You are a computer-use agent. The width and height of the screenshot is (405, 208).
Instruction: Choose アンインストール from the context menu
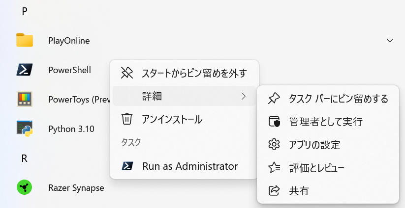(x=185, y=119)
